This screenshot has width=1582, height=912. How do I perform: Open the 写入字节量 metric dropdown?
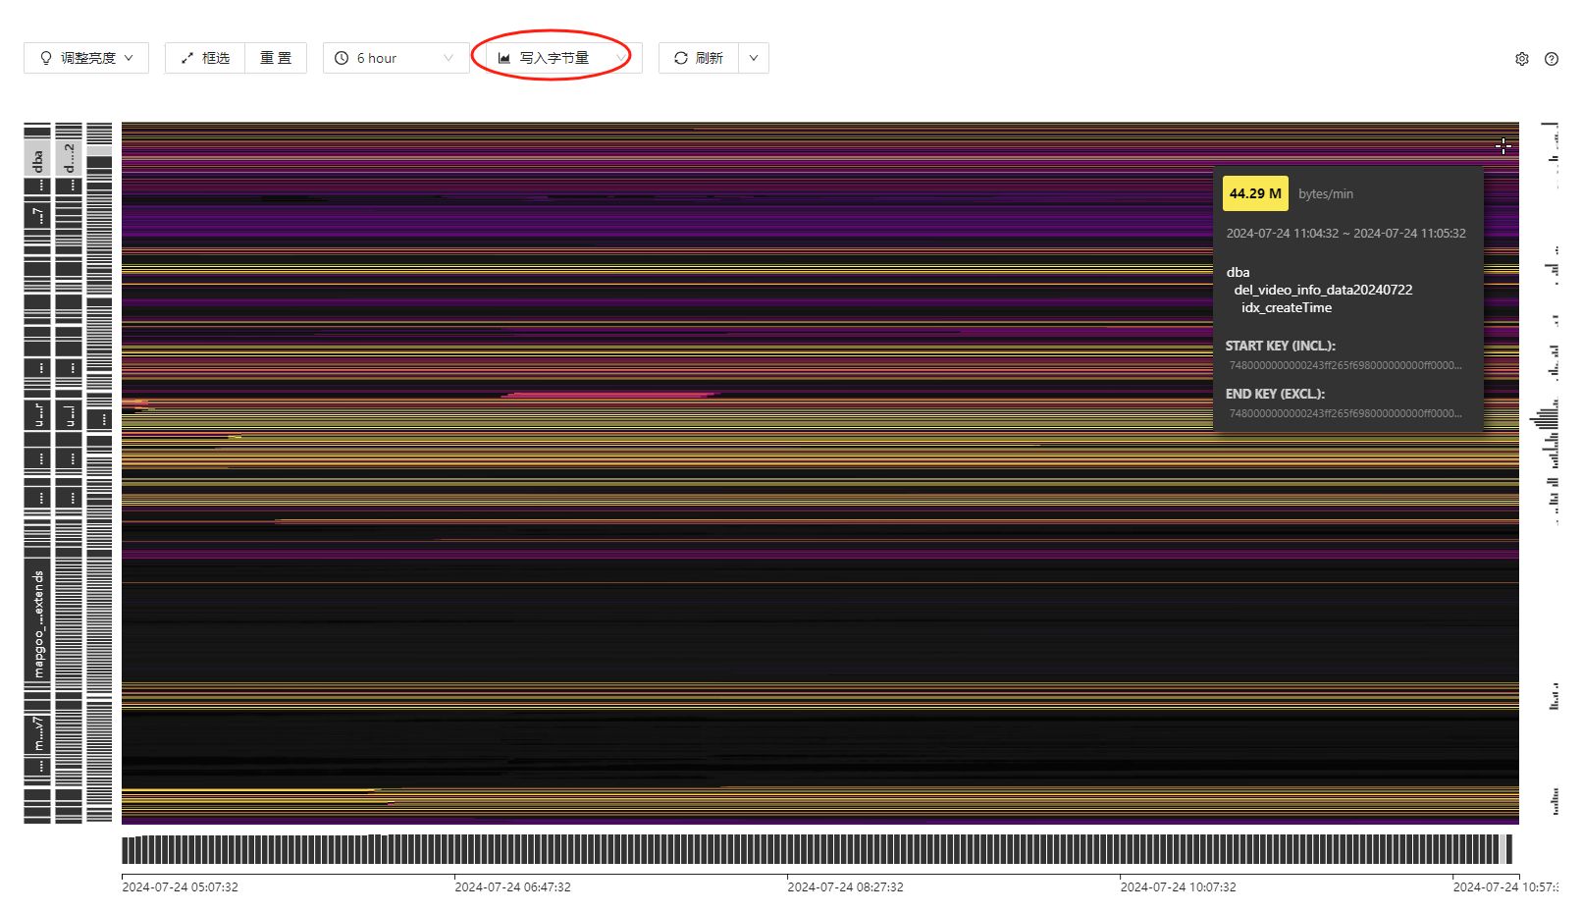[x=557, y=58]
